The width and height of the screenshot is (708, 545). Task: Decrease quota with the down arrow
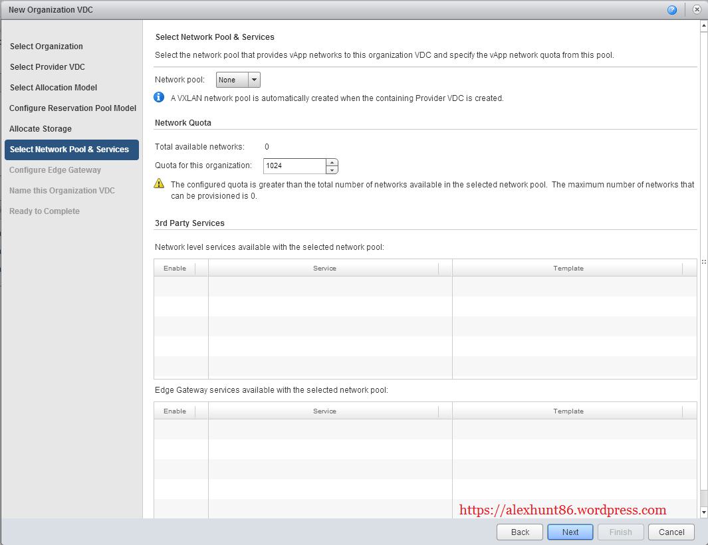[x=332, y=170]
